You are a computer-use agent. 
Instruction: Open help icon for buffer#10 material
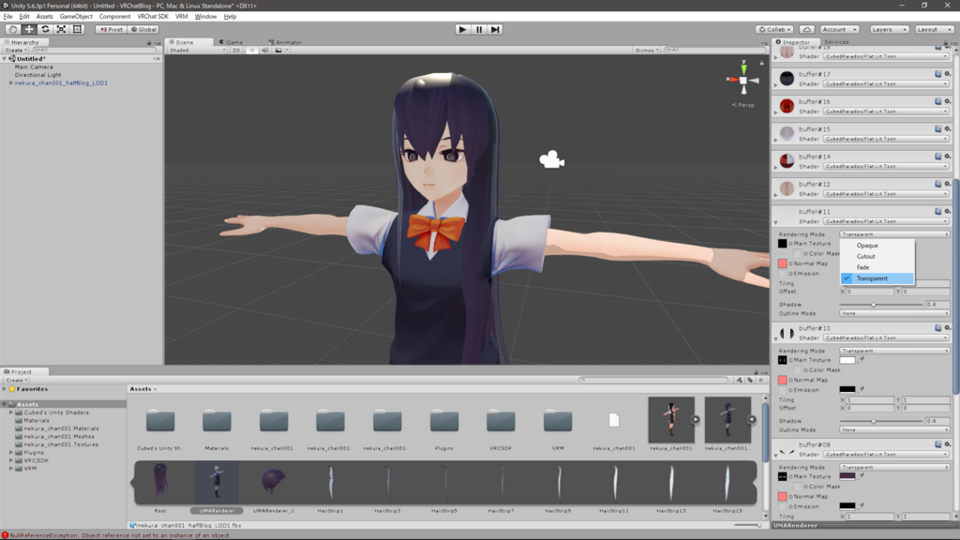click(x=937, y=327)
